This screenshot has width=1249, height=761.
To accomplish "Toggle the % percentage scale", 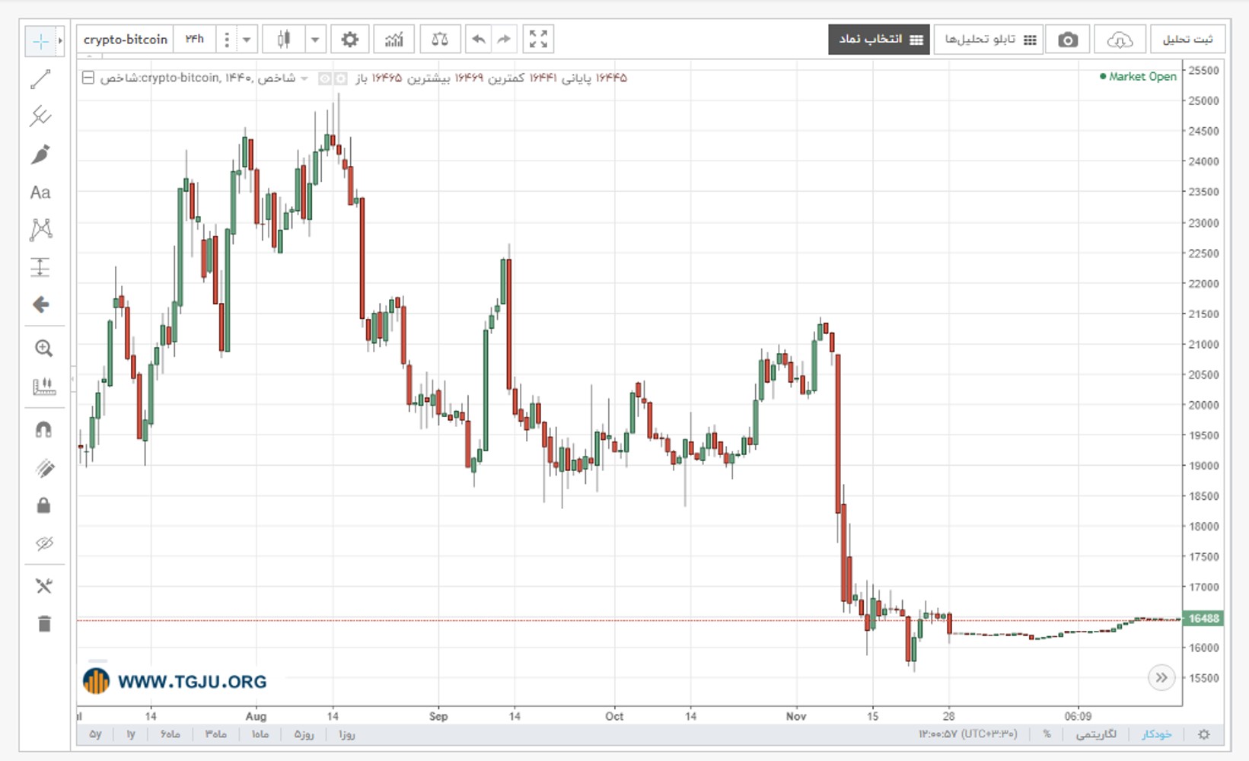I will coord(1047,734).
